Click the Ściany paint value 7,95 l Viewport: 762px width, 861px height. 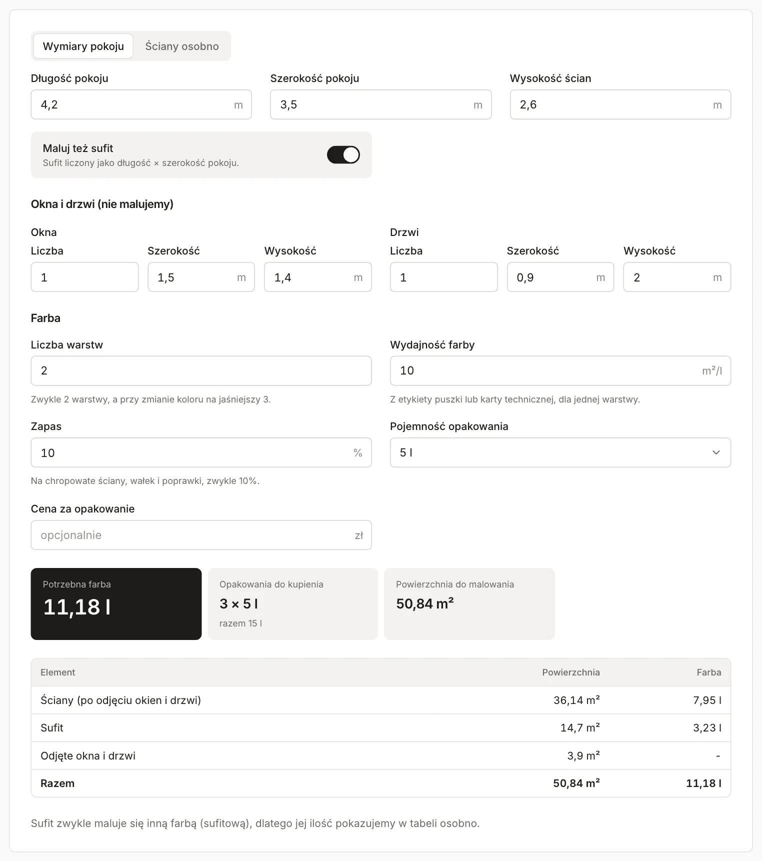click(707, 700)
